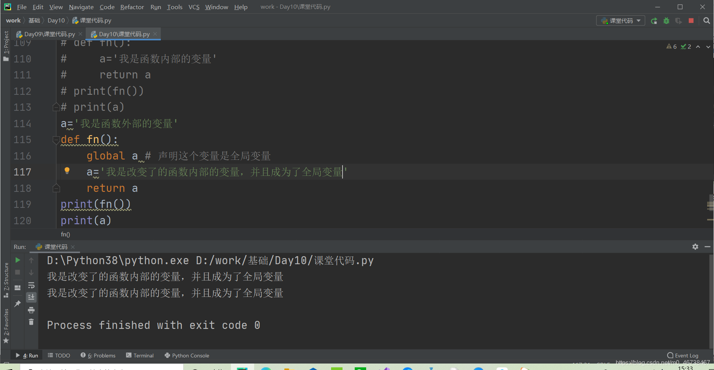Viewport: 714px width, 370px height.
Task: Go to previous highlighted error arrow
Action: pos(698,47)
